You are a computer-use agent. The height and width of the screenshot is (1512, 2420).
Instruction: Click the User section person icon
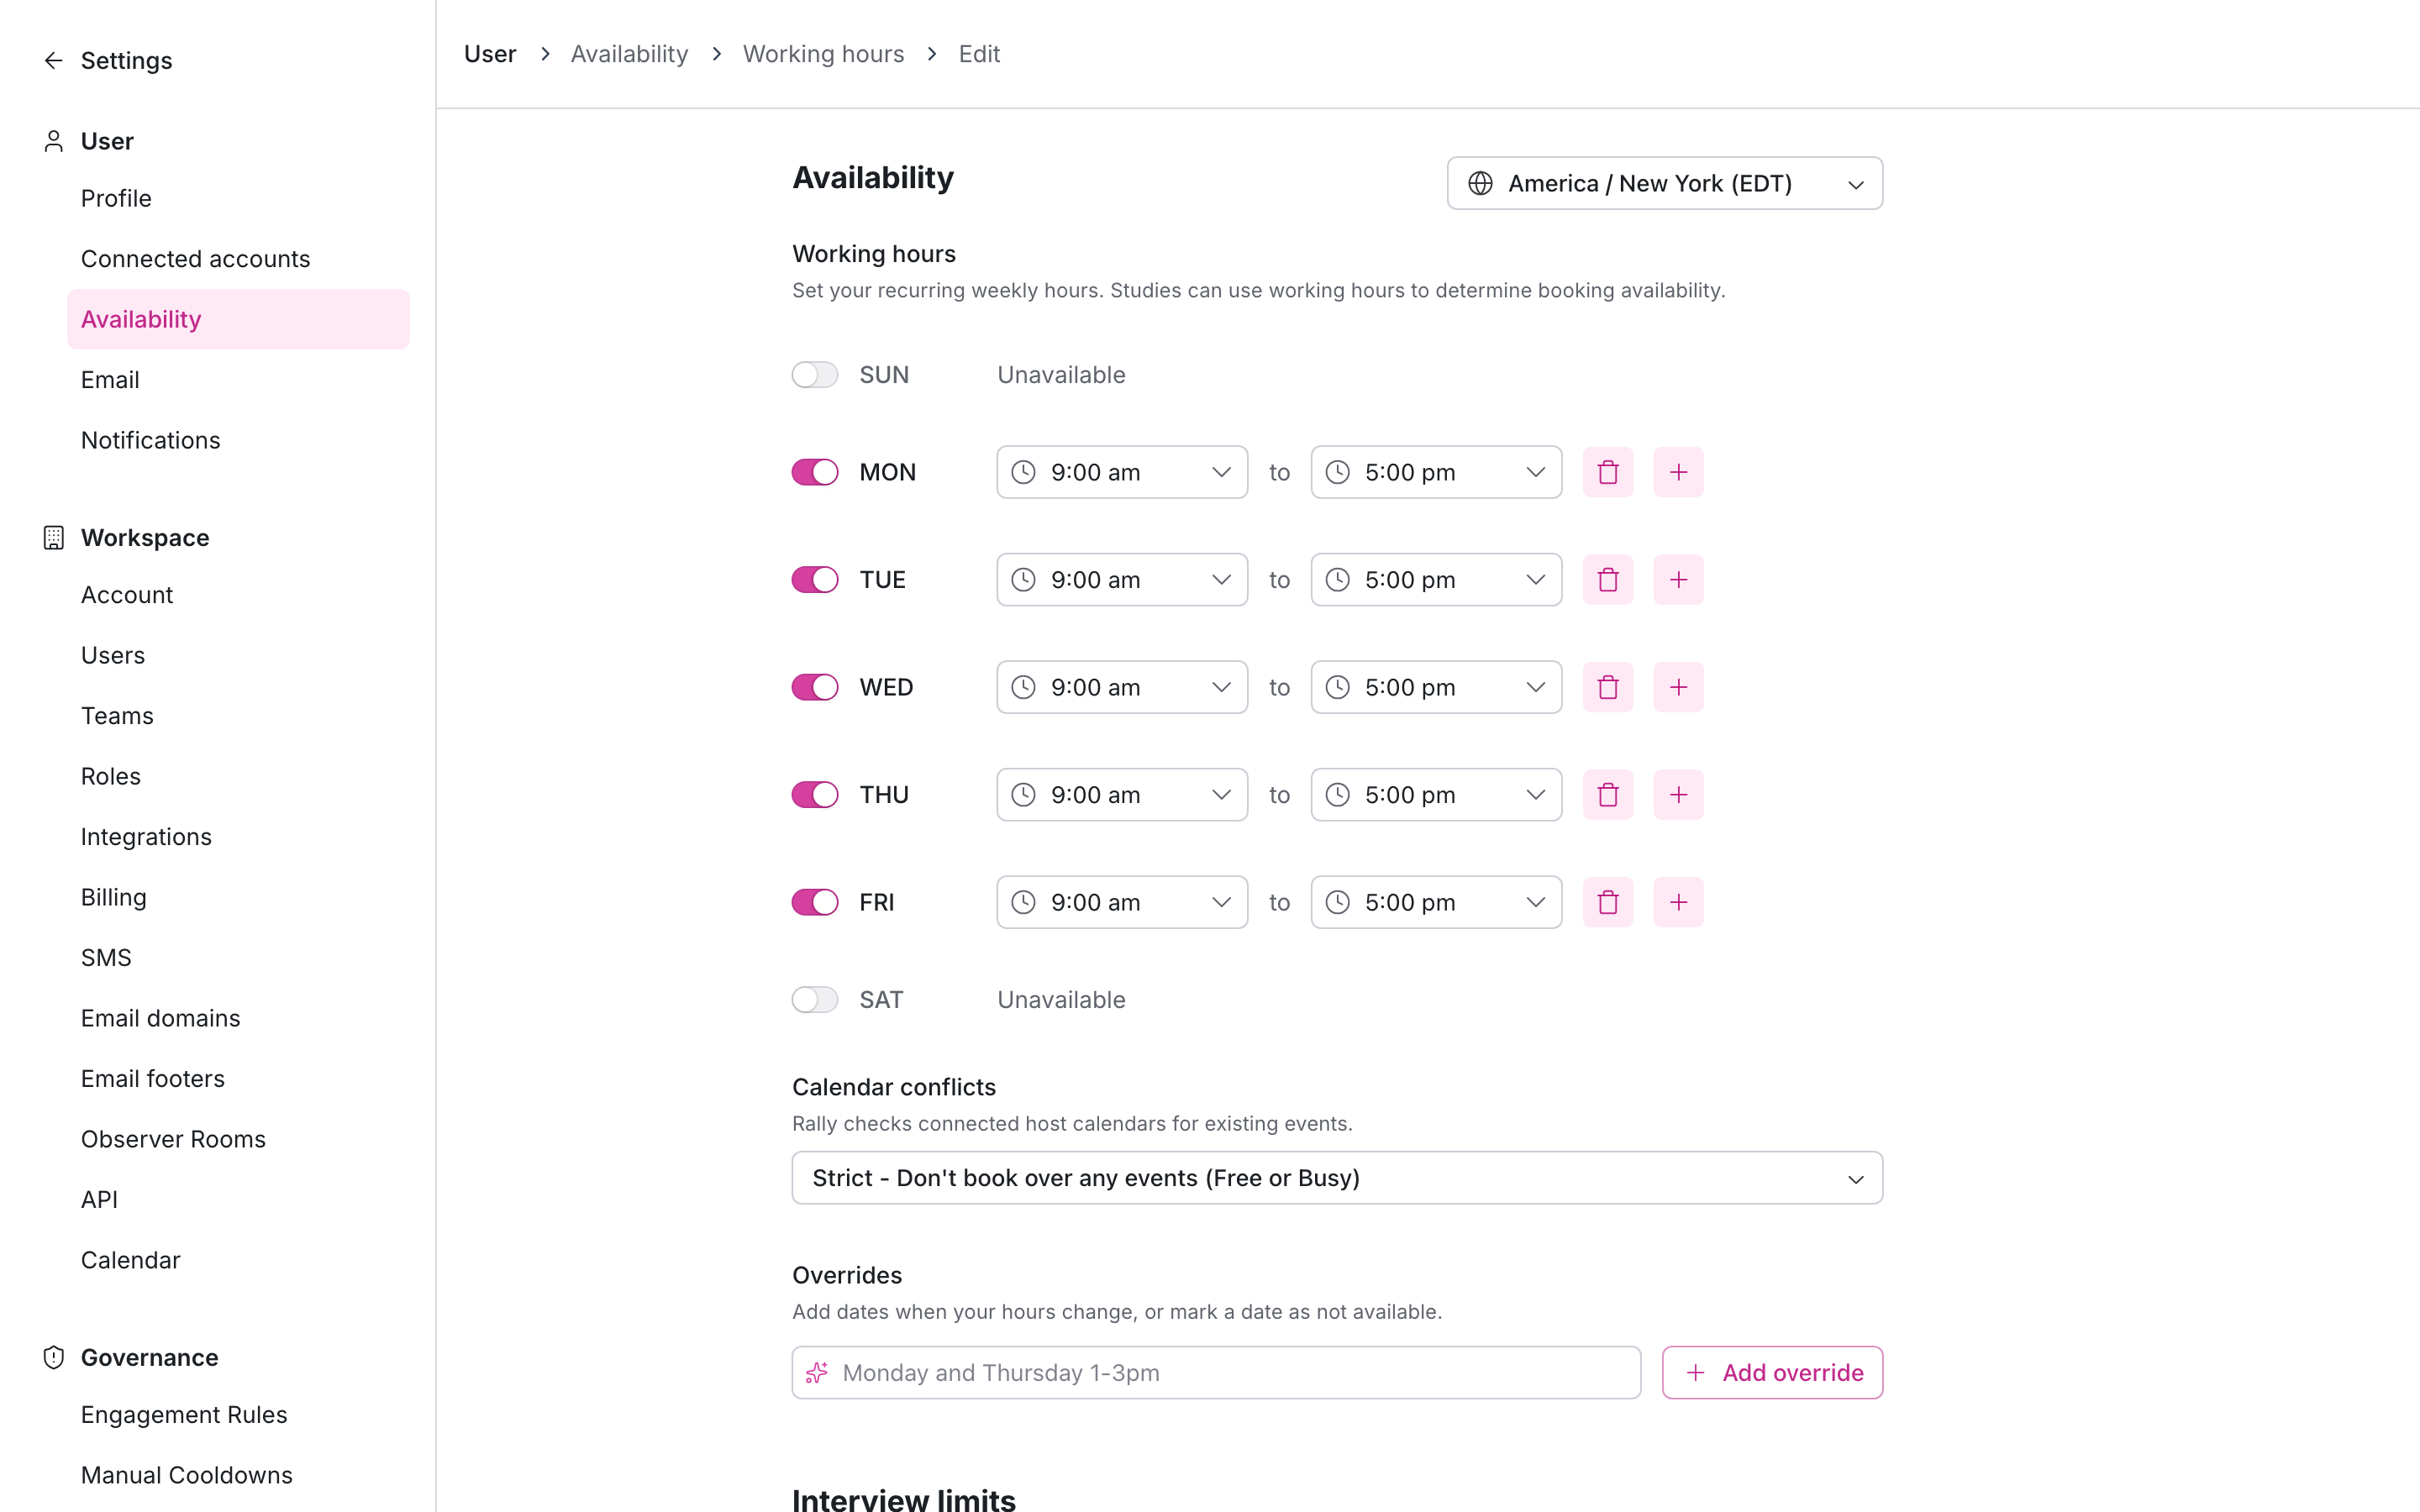coord(54,141)
